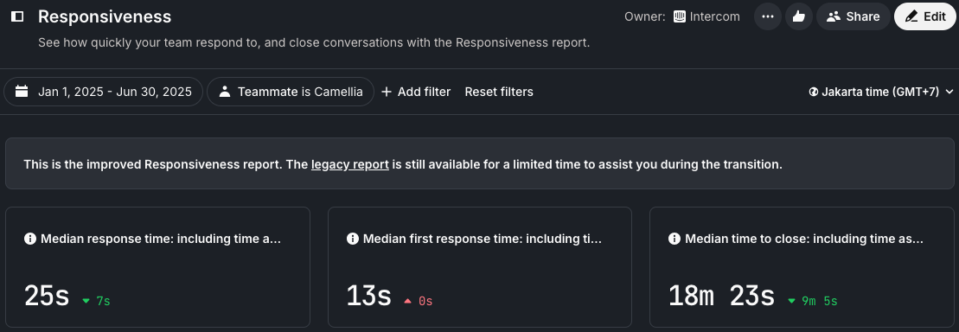Toggle the sidebar panel icon

point(18,16)
